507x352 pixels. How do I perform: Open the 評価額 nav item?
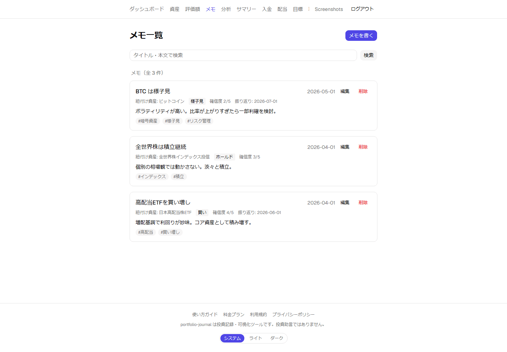(x=193, y=9)
